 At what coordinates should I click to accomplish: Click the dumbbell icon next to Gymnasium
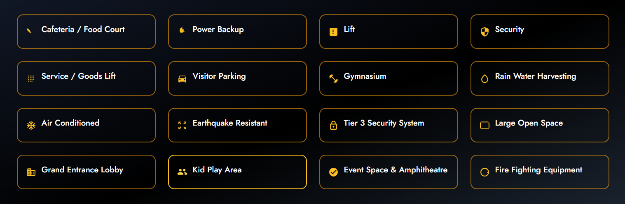point(333,78)
